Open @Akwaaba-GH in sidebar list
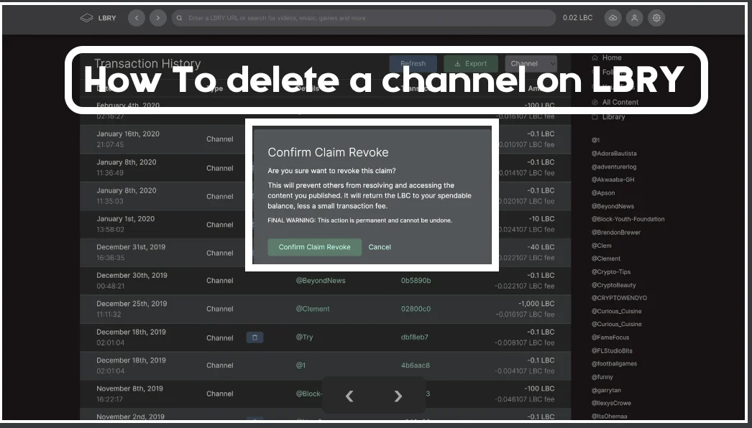The width and height of the screenshot is (752, 428). pyautogui.click(x=613, y=180)
